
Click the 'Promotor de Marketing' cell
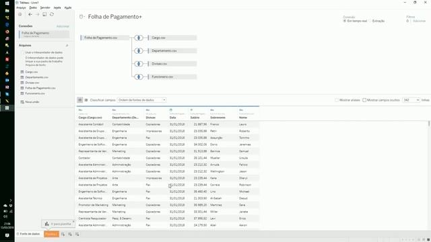click(x=93, y=205)
